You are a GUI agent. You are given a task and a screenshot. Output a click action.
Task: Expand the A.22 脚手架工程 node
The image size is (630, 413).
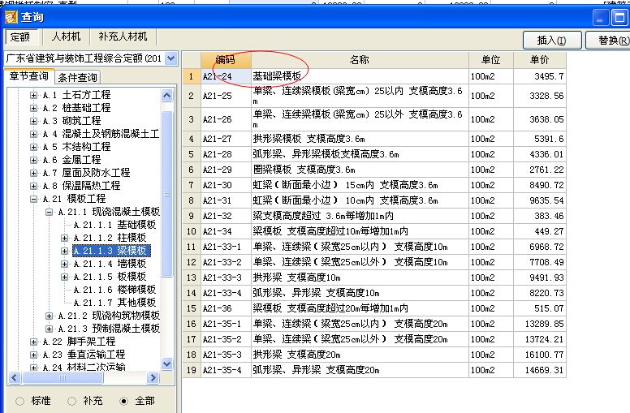(34, 342)
